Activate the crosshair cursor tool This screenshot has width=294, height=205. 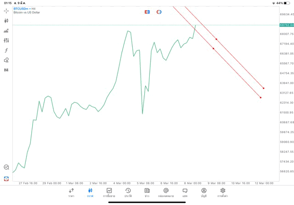click(6, 11)
